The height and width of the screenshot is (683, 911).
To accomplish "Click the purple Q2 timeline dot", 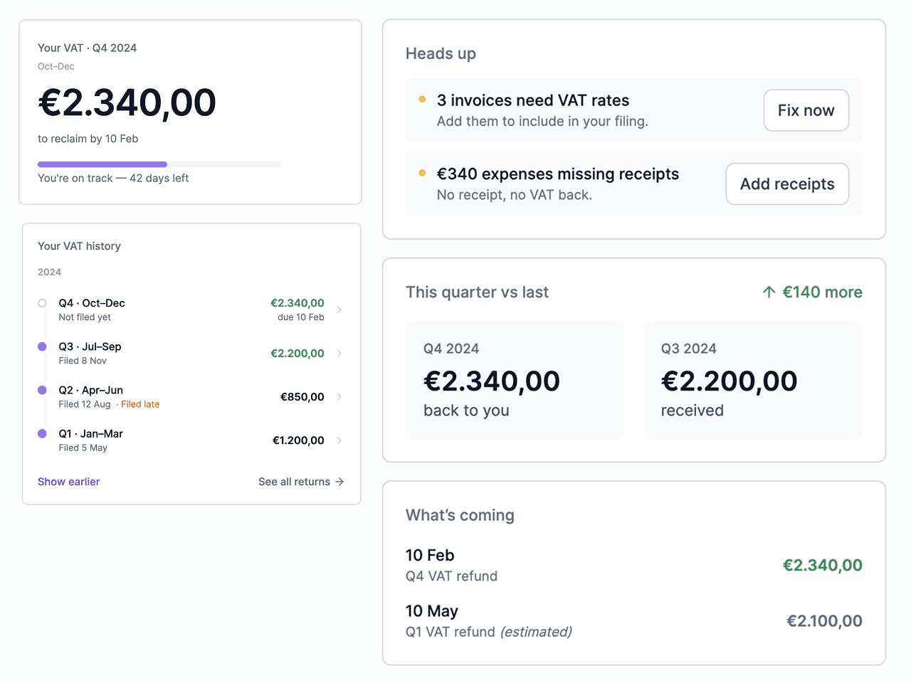I will (42, 390).
